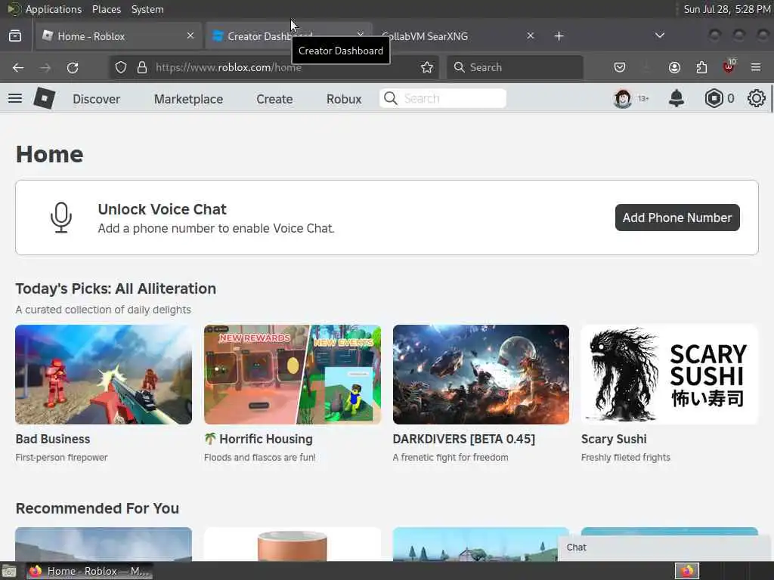Click the Roblox logo icon

(45, 98)
